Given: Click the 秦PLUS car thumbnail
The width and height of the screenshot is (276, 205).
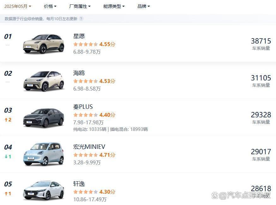Looking at the screenshot, I should click(x=44, y=118).
